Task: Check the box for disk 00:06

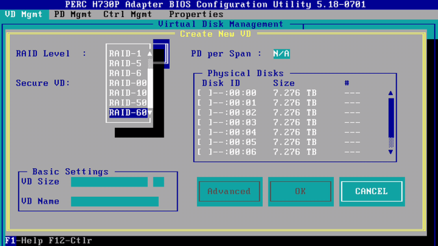Action: (x=205, y=152)
